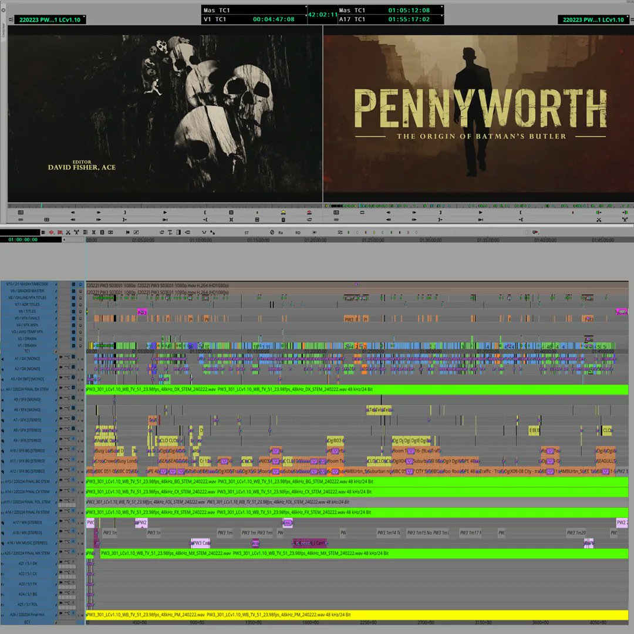Select PW3 1m14 music clip on A18

(389, 533)
